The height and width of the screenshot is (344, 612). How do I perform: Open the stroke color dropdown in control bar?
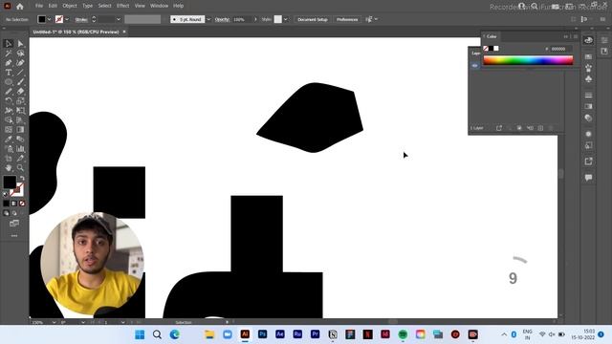tap(67, 19)
